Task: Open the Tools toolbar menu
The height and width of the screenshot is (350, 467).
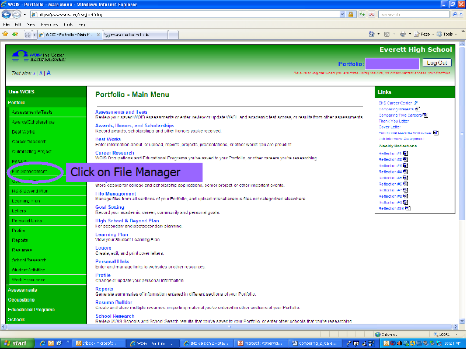Action: tap(447, 34)
